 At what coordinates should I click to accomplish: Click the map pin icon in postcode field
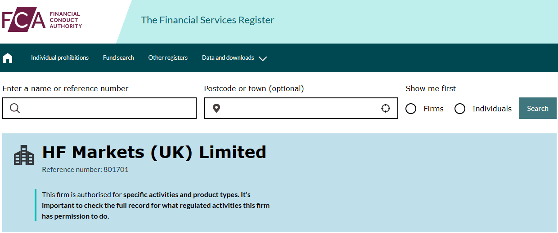[x=216, y=108]
